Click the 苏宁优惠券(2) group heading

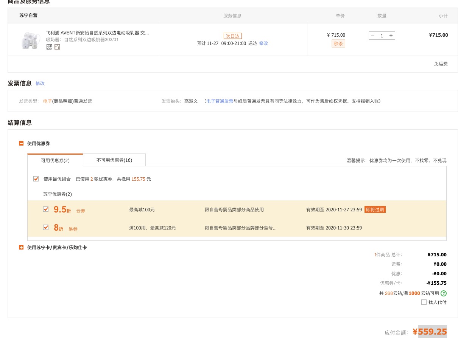[58, 194]
